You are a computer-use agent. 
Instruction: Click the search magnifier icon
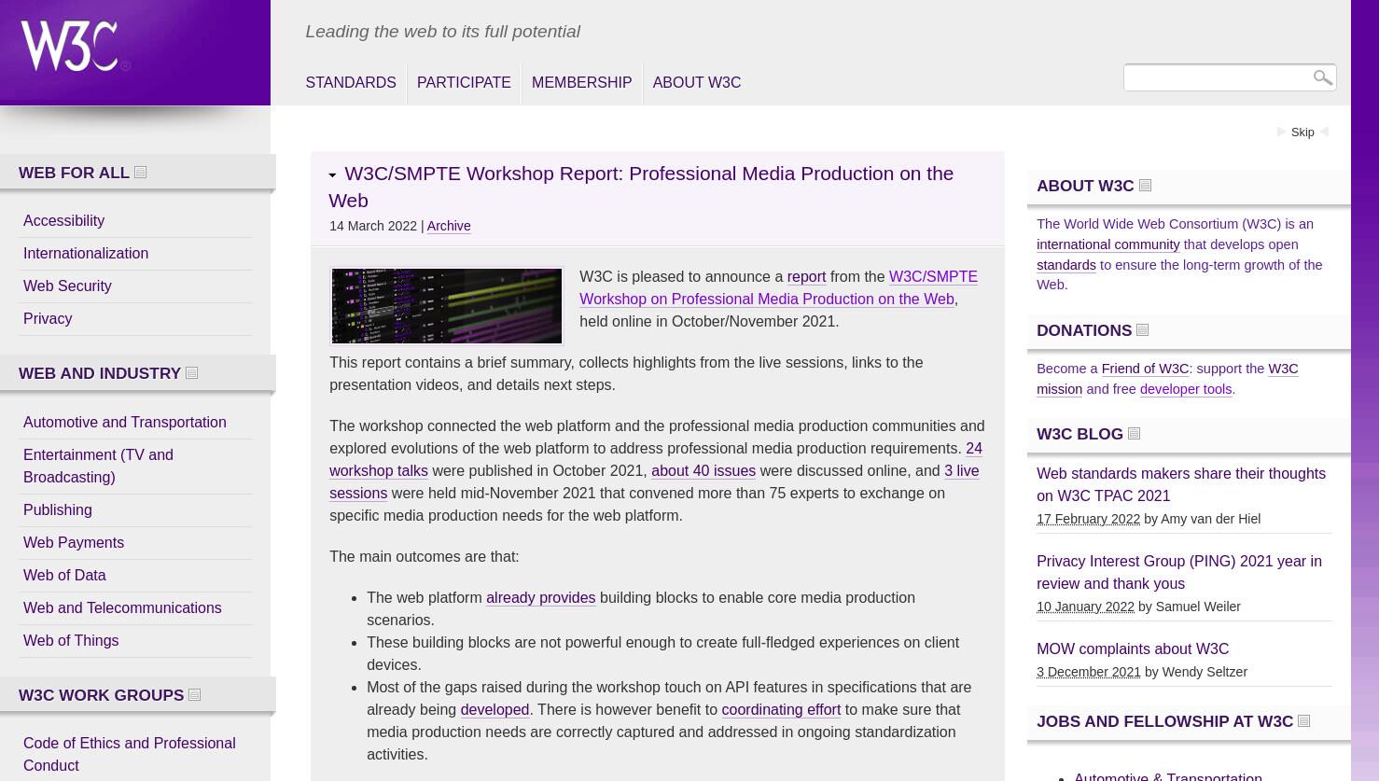coord(1322,77)
